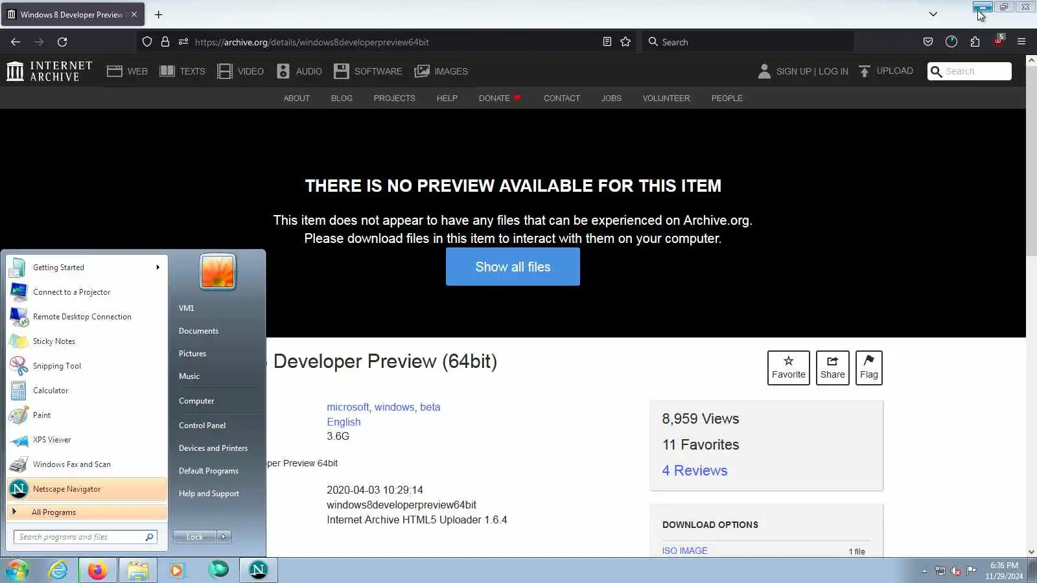Click the UPLOAD link

click(885, 71)
